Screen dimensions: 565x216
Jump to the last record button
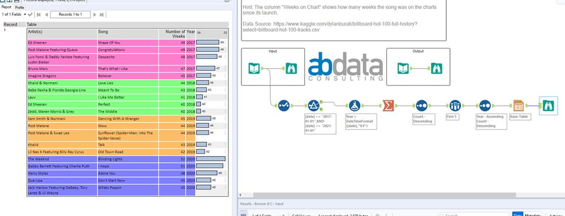pyautogui.click(x=102, y=15)
